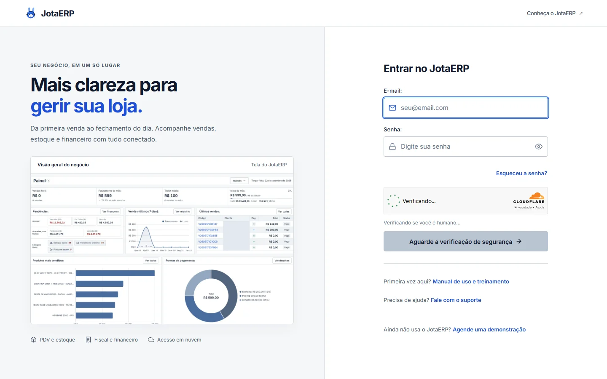Screen dimensions: 607x379
Task: Open Cloudflare Ajuda link
Action: tap(540, 208)
